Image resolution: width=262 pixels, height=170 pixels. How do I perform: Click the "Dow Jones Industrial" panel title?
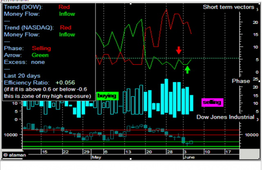(x=225, y=117)
